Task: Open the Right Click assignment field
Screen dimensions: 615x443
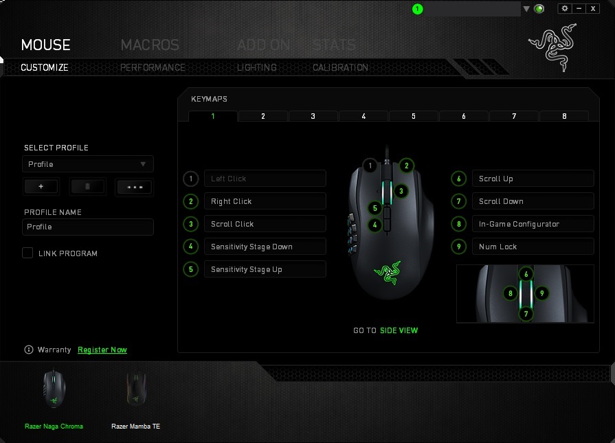Action: 265,201
